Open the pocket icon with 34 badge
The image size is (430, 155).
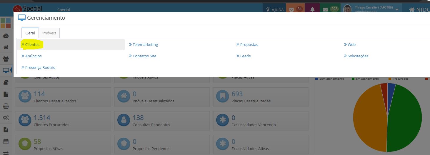pos(295,9)
